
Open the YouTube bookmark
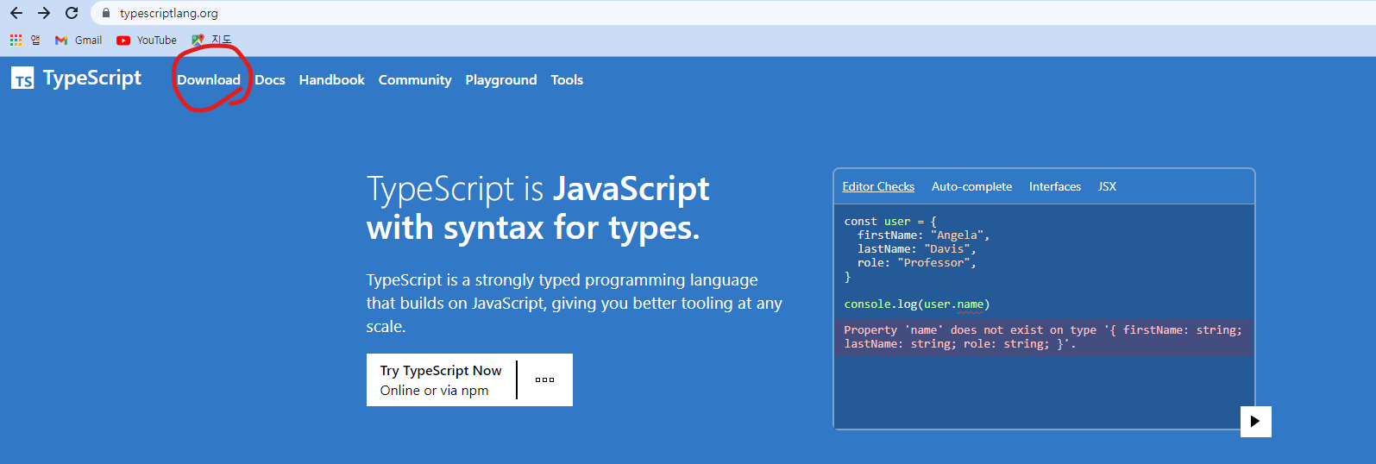tap(147, 40)
